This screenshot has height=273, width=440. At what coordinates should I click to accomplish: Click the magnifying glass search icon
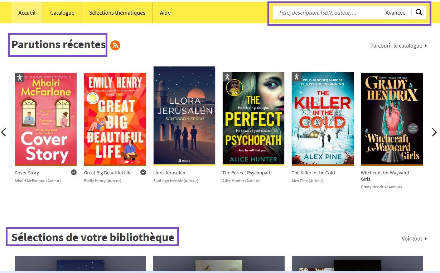click(x=419, y=13)
